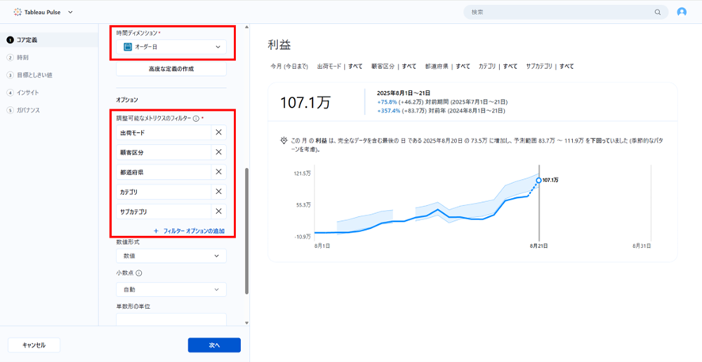Remove the 出荷モード filter with X

tap(219, 132)
